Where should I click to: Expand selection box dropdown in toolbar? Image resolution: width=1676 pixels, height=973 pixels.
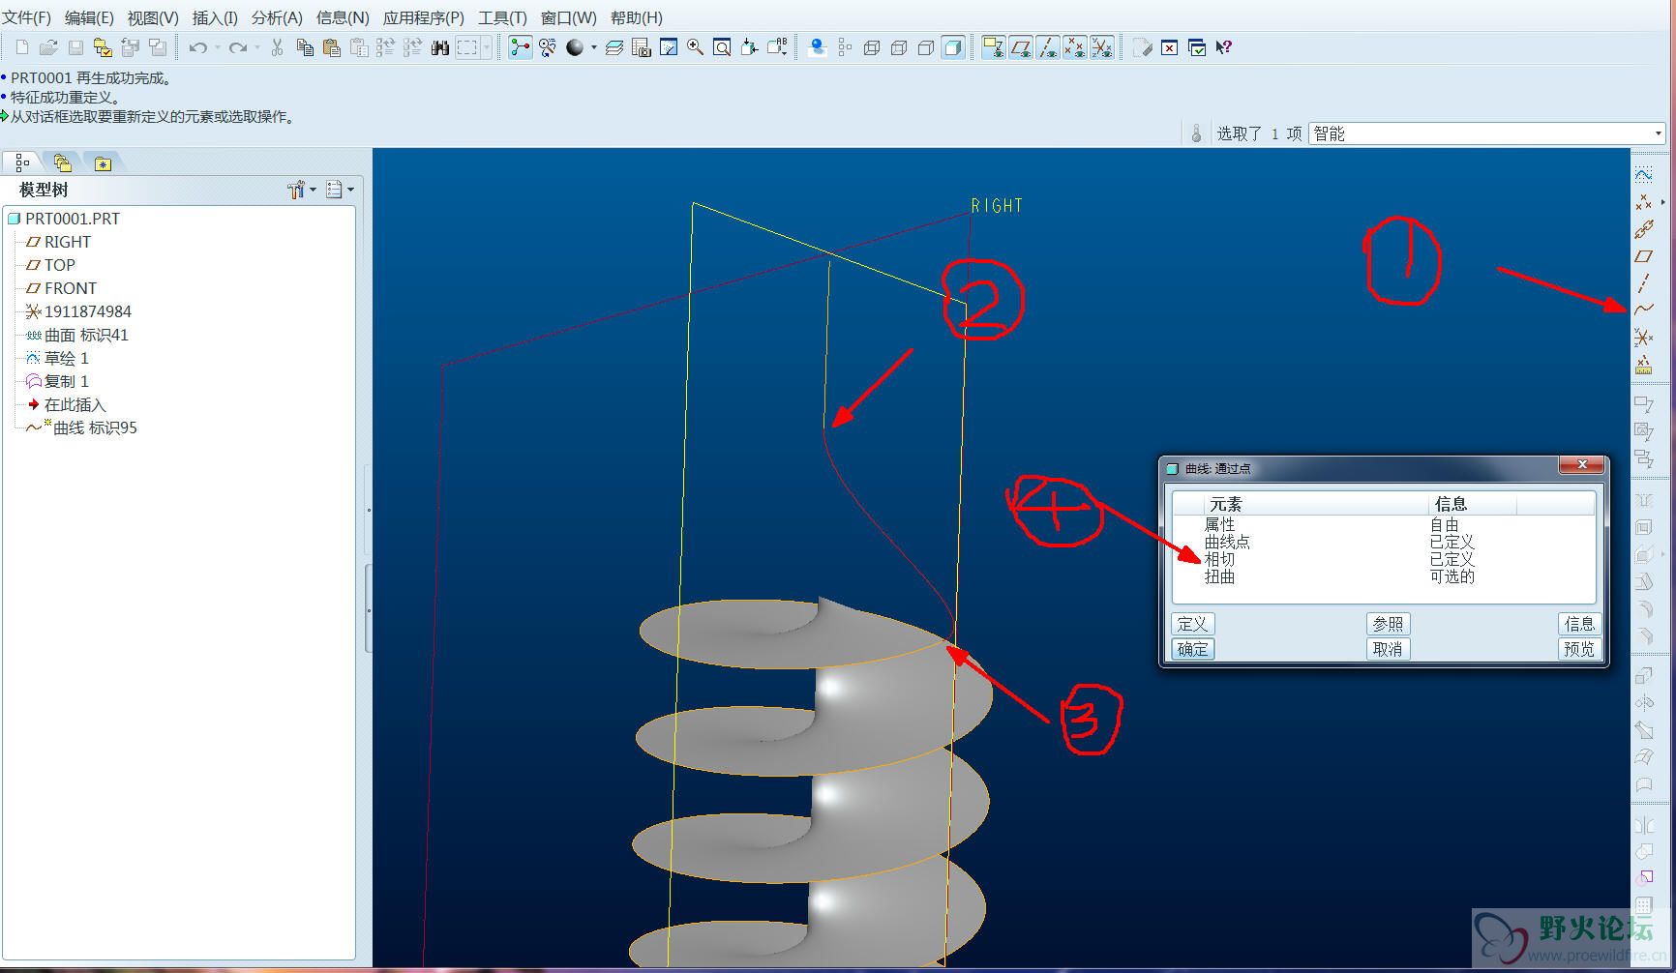coord(487,47)
